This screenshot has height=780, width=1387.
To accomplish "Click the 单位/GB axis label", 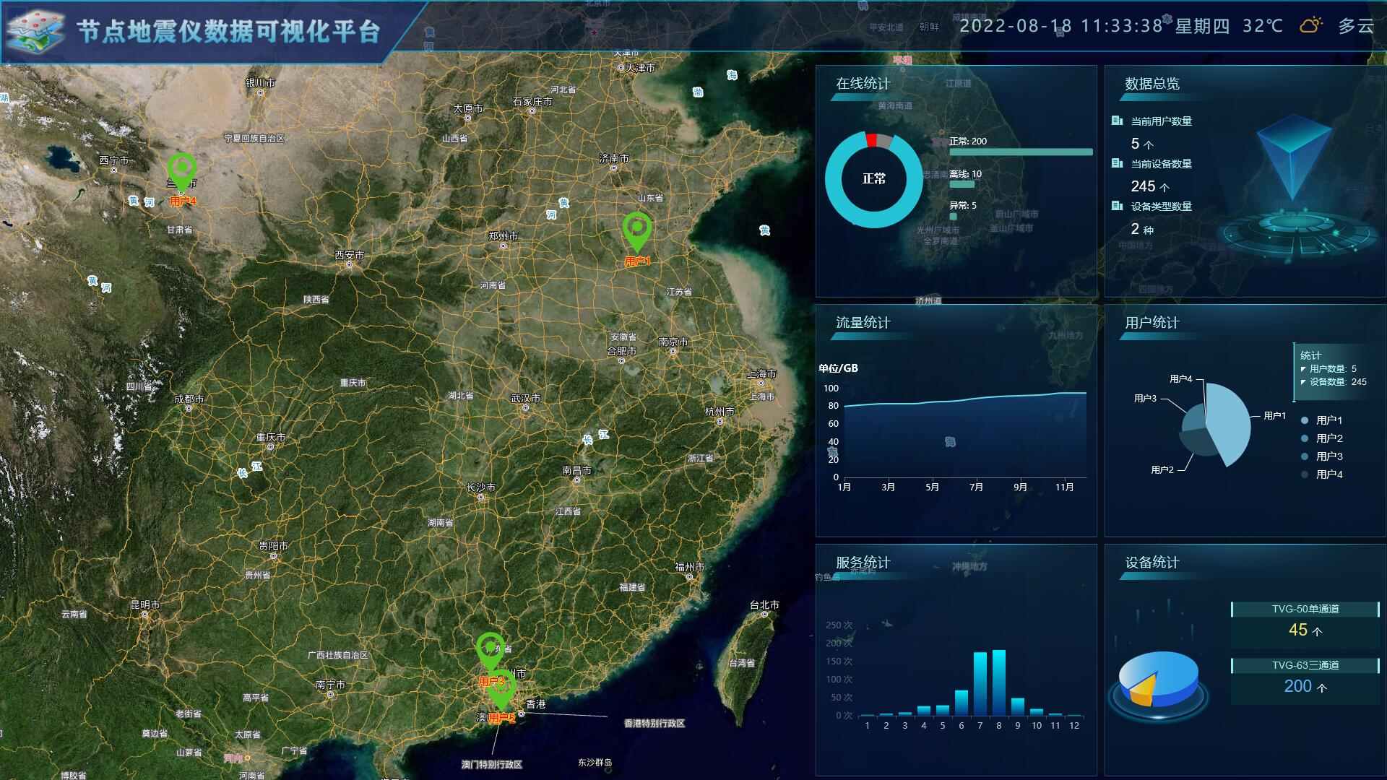I will pos(838,368).
